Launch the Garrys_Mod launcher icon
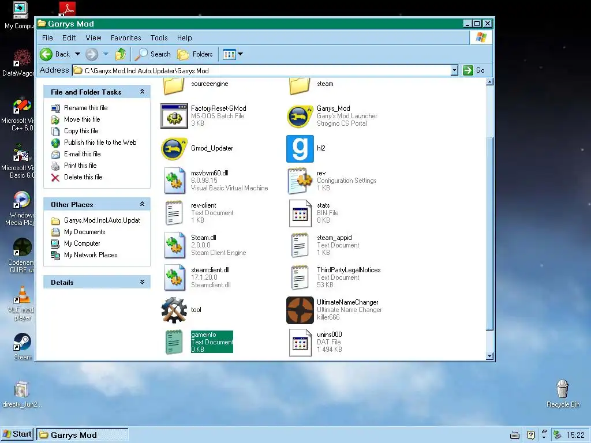The width and height of the screenshot is (591, 443). 300,116
